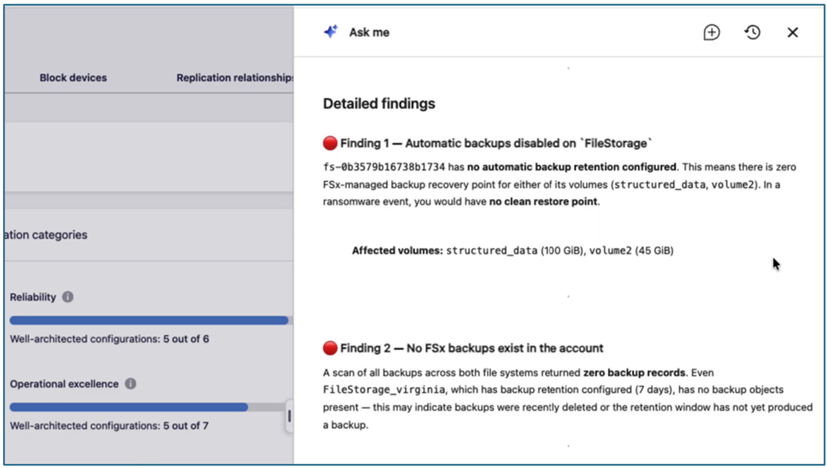Click Reliability well-architected configurations text
Screen dimensions: 827x468
coord(110,339)
